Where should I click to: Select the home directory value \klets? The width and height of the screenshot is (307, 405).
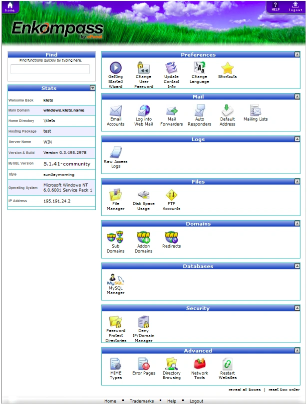(x=49, y=120)
